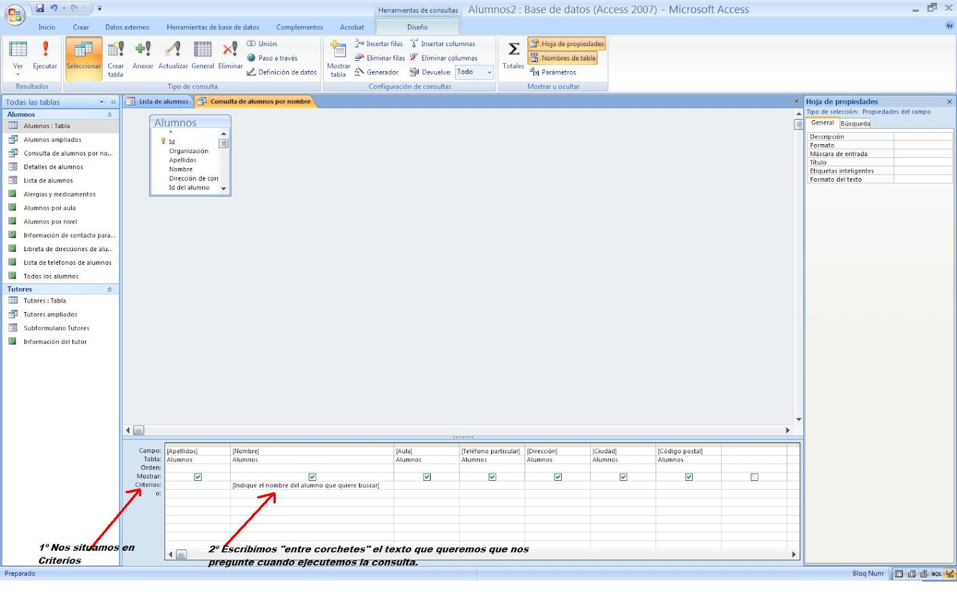This screenshot has height=598, width=957.
Task: Enable Mostrar checkbox in the last empty column
Action: click(754, 477)
